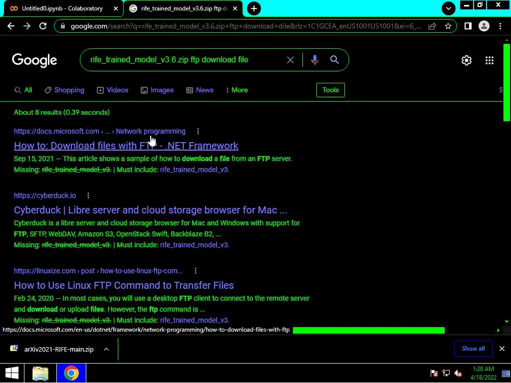Screen dimensions: 511x383
Task: Go to the Google logo homepage
Action: [34, 60]
